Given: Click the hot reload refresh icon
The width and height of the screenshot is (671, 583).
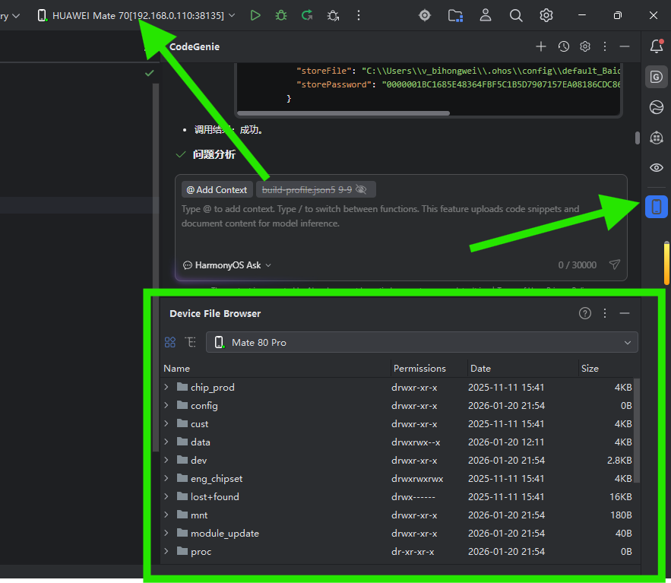Looking at the screenshot, I should point(307,15).
